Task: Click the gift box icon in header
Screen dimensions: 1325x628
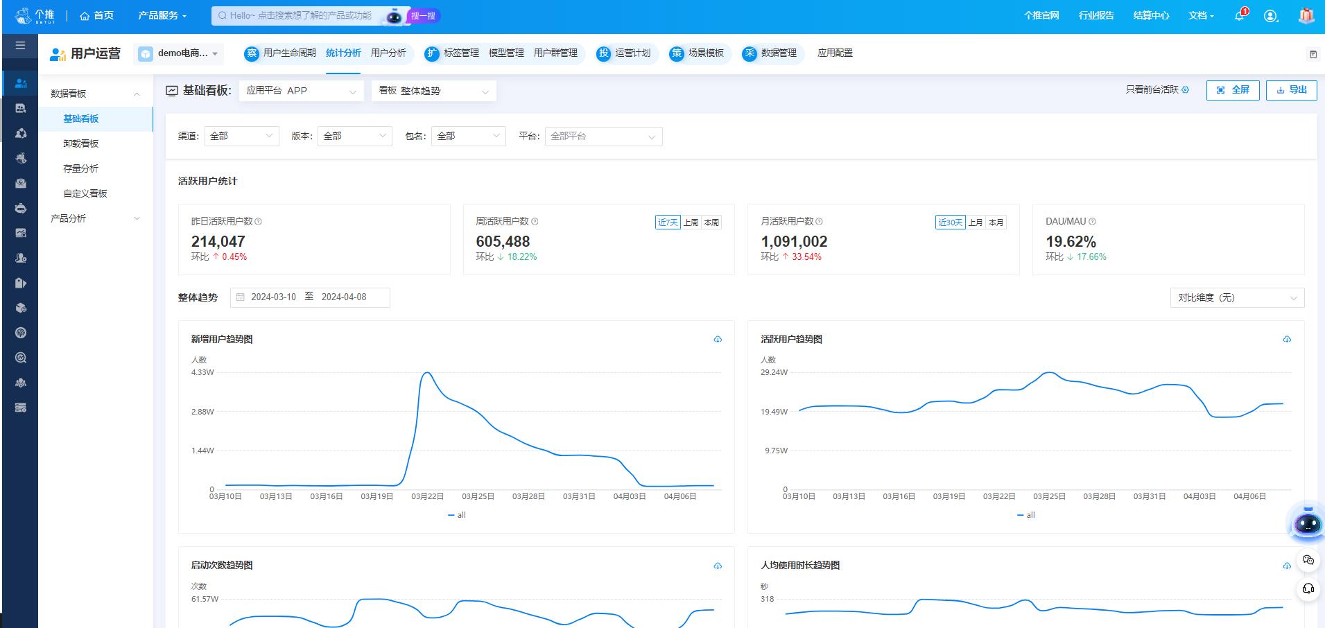Action: pyautogui.click(x=1306, y=15)
